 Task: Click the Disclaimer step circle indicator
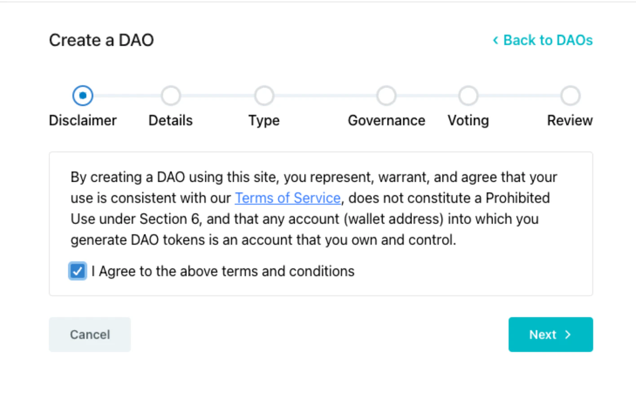point(83,96)
